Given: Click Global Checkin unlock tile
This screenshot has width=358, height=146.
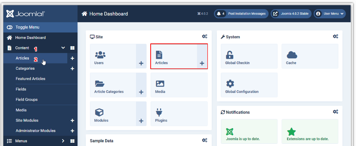Looking at the screenshot, I should point(249,56).
